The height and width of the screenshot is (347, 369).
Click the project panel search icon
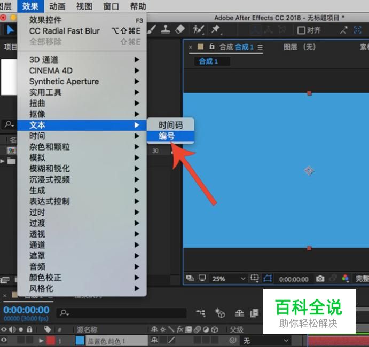(x=10, y=124)
